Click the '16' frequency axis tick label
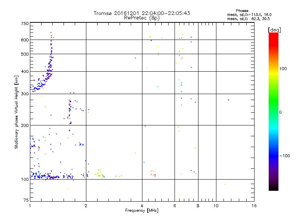The image size is (299, 224). (x=254, y=206)
